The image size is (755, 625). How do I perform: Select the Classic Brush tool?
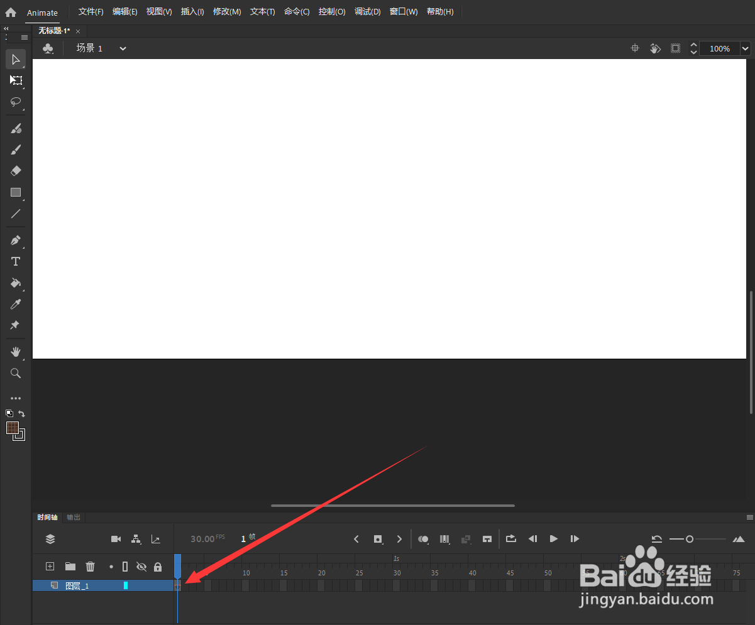click(x=16, y=149)
